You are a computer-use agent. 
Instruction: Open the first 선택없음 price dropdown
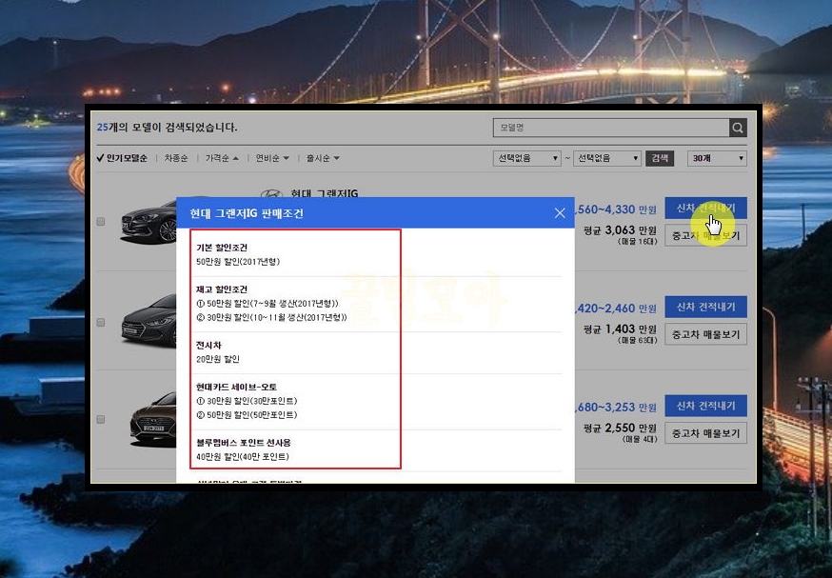click(526, 158)
